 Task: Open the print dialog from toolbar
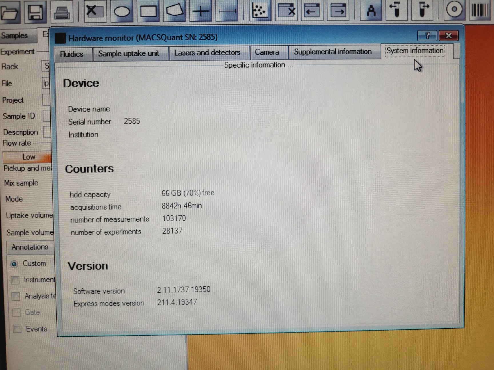62,12
